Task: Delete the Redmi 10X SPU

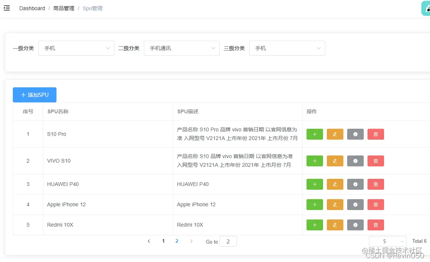Action: tap(375, 225)
